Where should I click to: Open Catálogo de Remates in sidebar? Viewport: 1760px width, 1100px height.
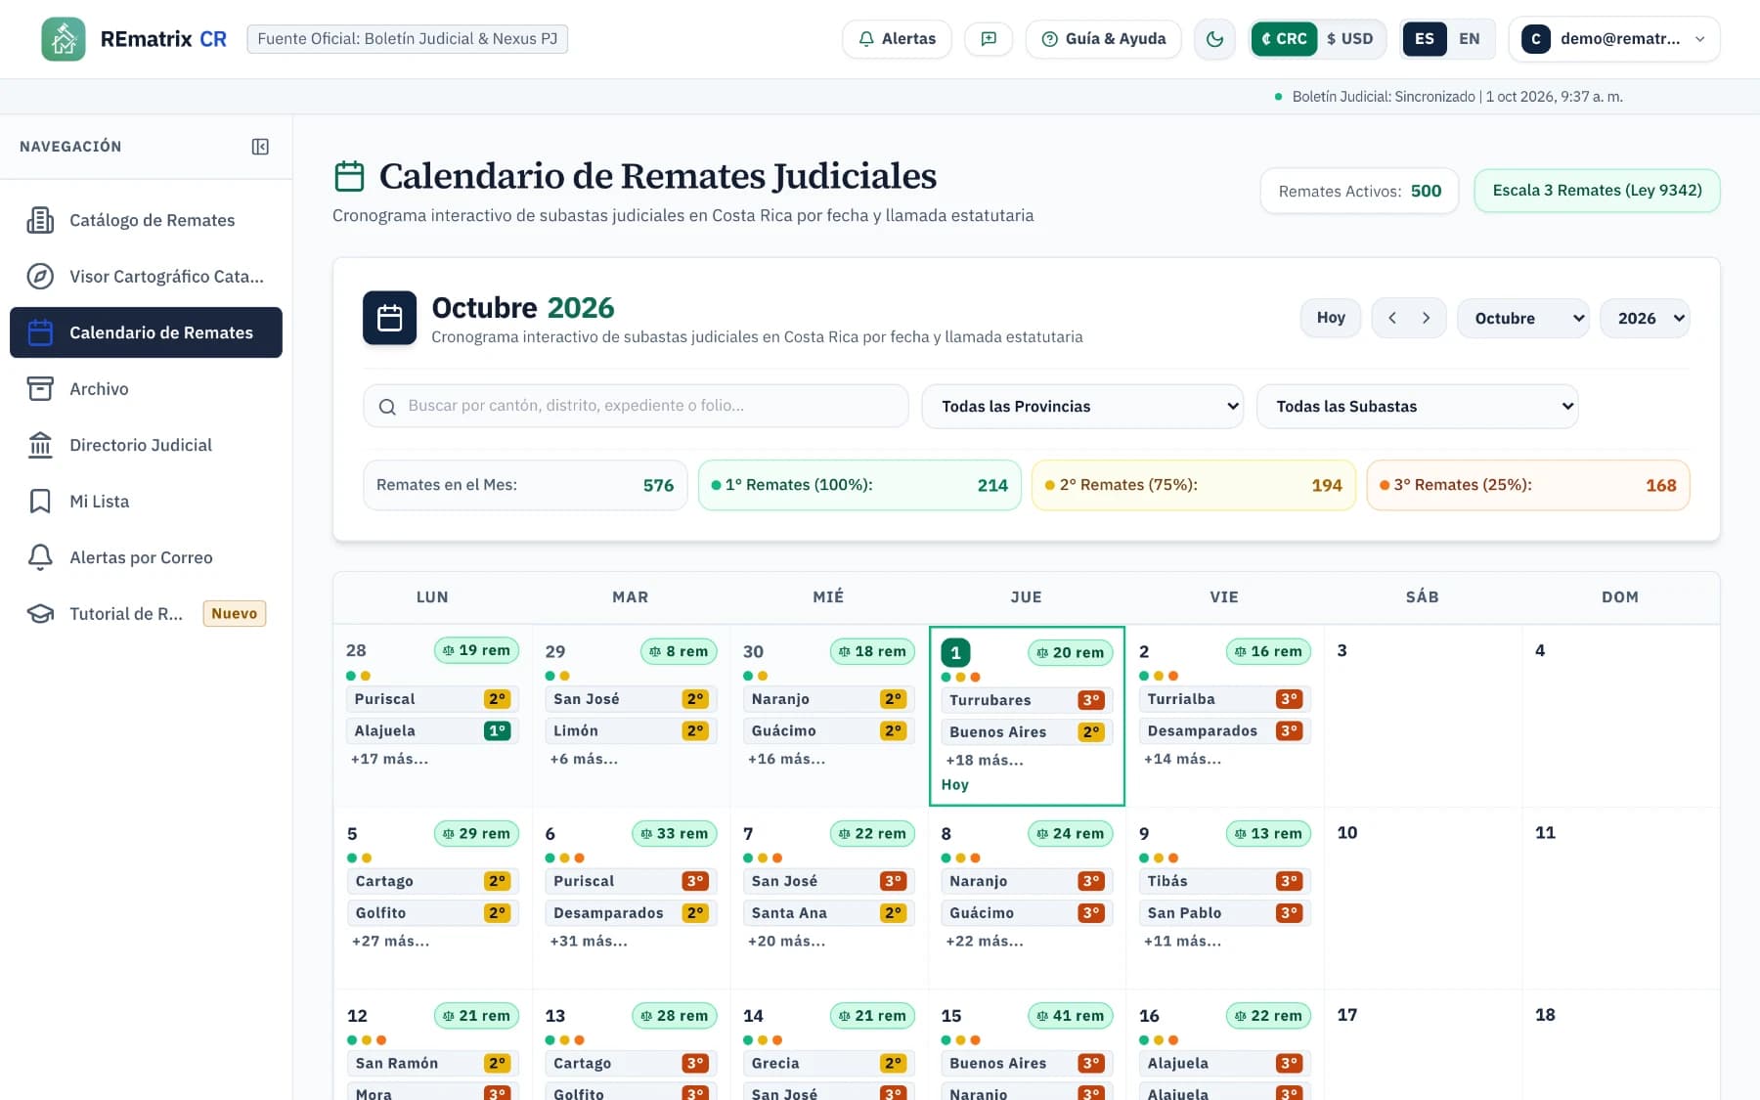tap(146, 220)
